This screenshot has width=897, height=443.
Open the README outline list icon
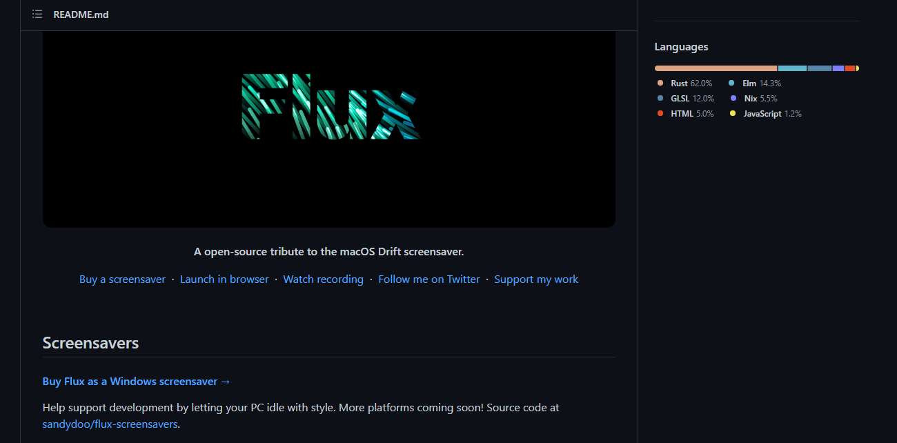(x=37, y=14)
